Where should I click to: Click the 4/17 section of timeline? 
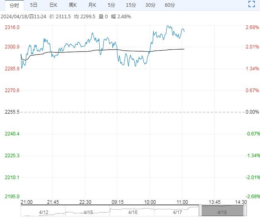177,212
